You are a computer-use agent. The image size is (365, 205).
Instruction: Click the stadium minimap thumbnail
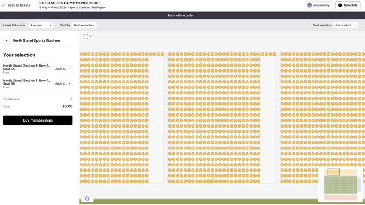(340, 185)
